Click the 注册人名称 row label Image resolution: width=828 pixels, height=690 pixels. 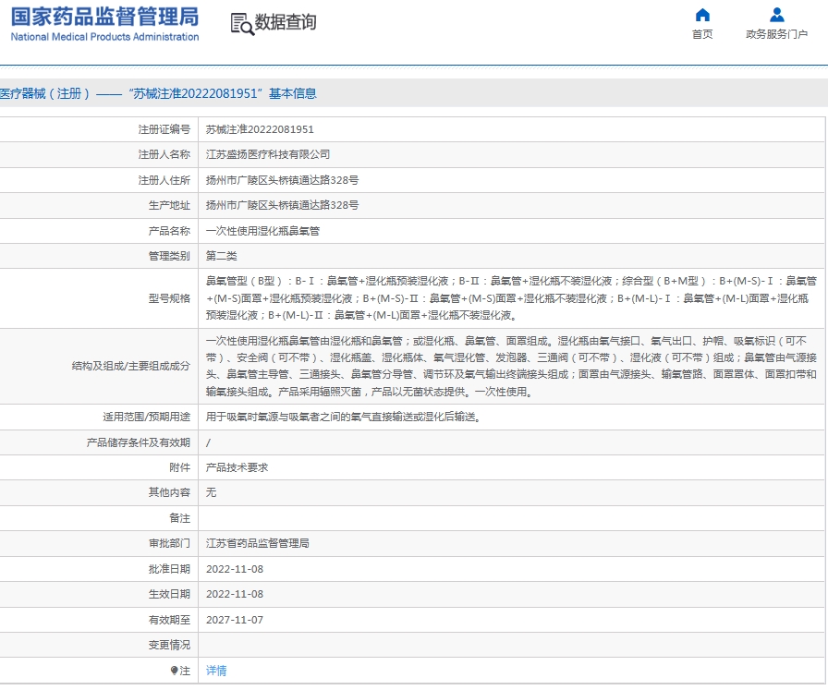pyautogui.click(x=164, y=154)
